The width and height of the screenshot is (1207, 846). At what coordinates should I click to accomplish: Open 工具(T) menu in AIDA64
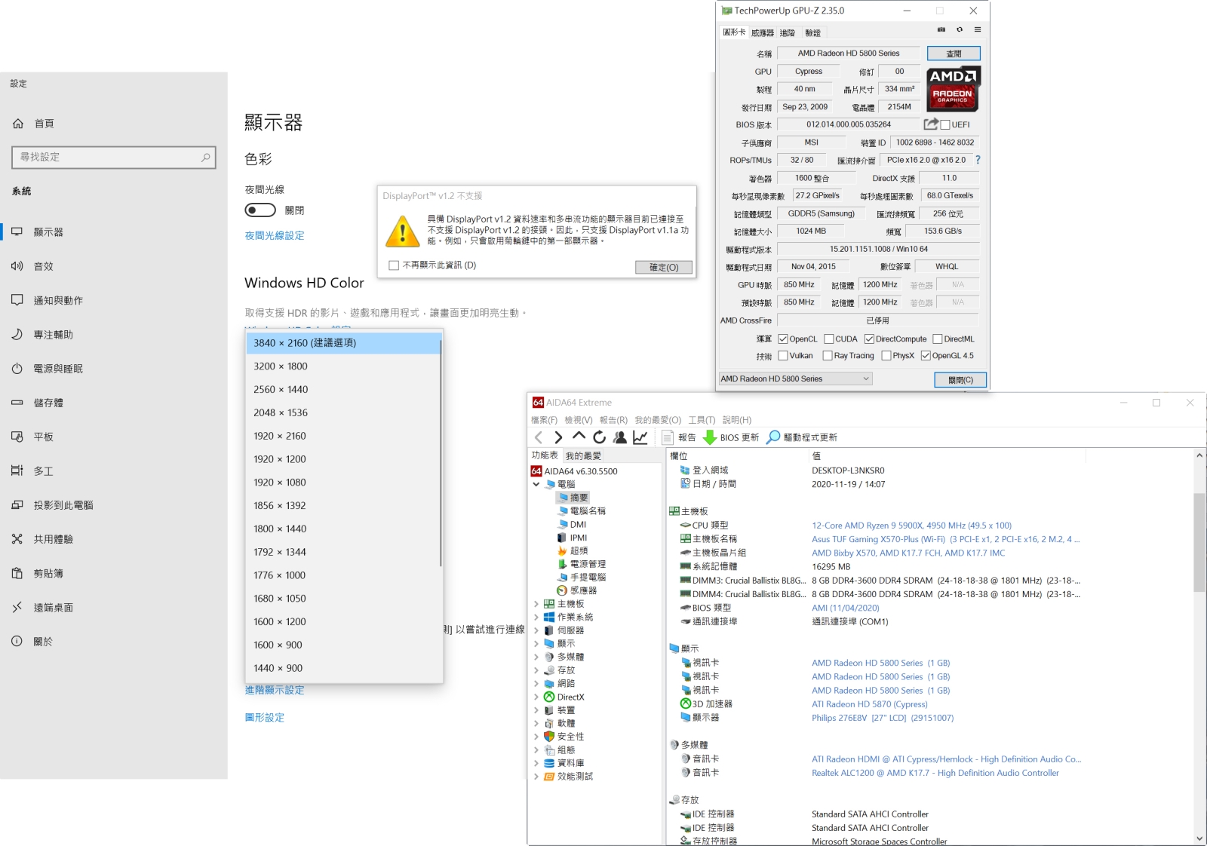[702, 420]
